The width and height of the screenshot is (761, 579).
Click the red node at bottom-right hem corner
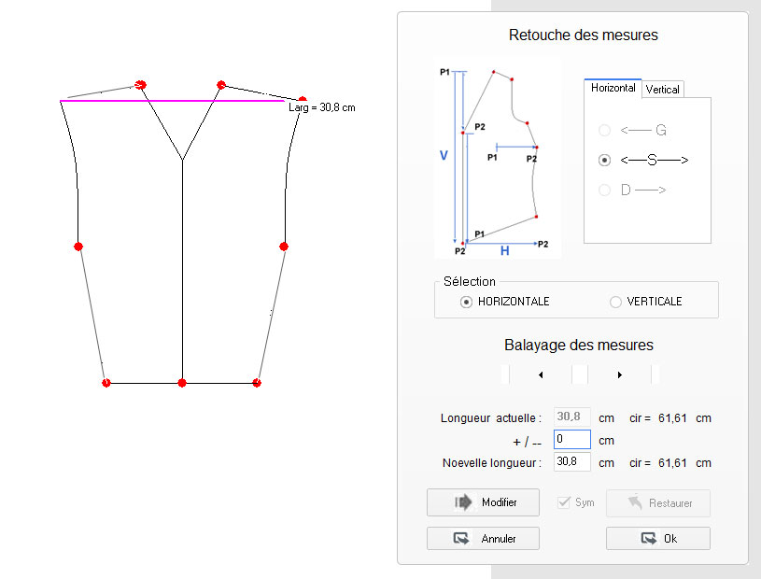pyautogui.click(x=257, y=383)
